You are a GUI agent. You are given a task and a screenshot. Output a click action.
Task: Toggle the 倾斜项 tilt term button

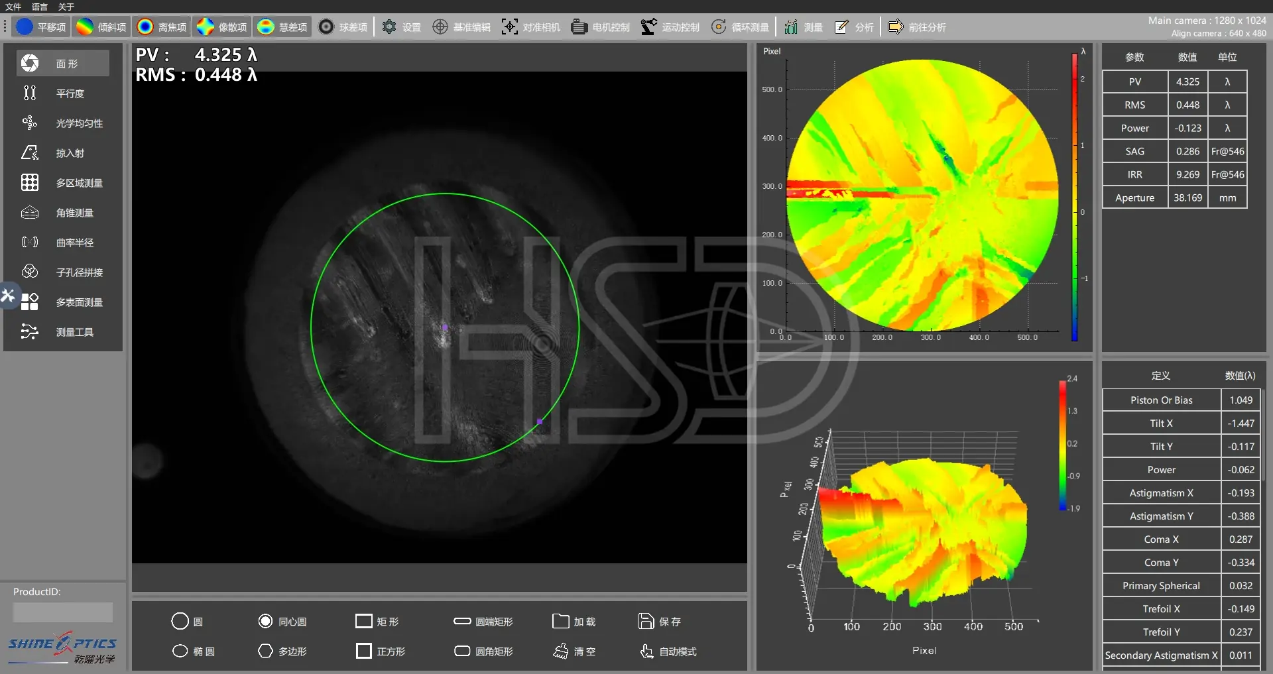pyautogui.click(x=101, y=27)
